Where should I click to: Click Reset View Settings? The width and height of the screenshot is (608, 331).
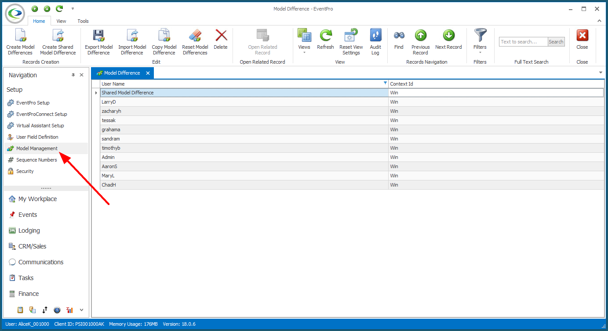351,42
